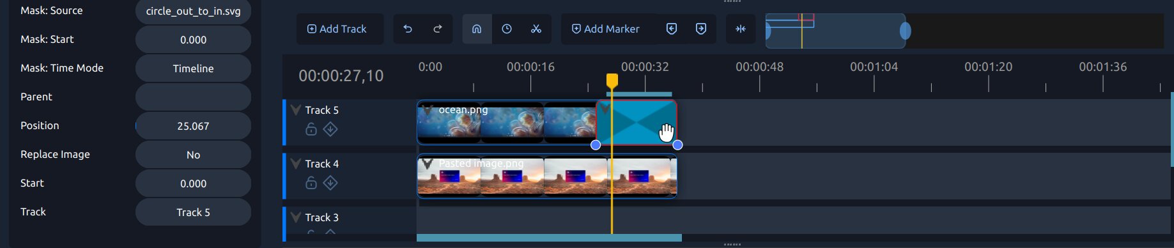Edit the Mask: Source value circle_out_to_in.svg
Screen dimensions: 1174x248
(193, 11)
